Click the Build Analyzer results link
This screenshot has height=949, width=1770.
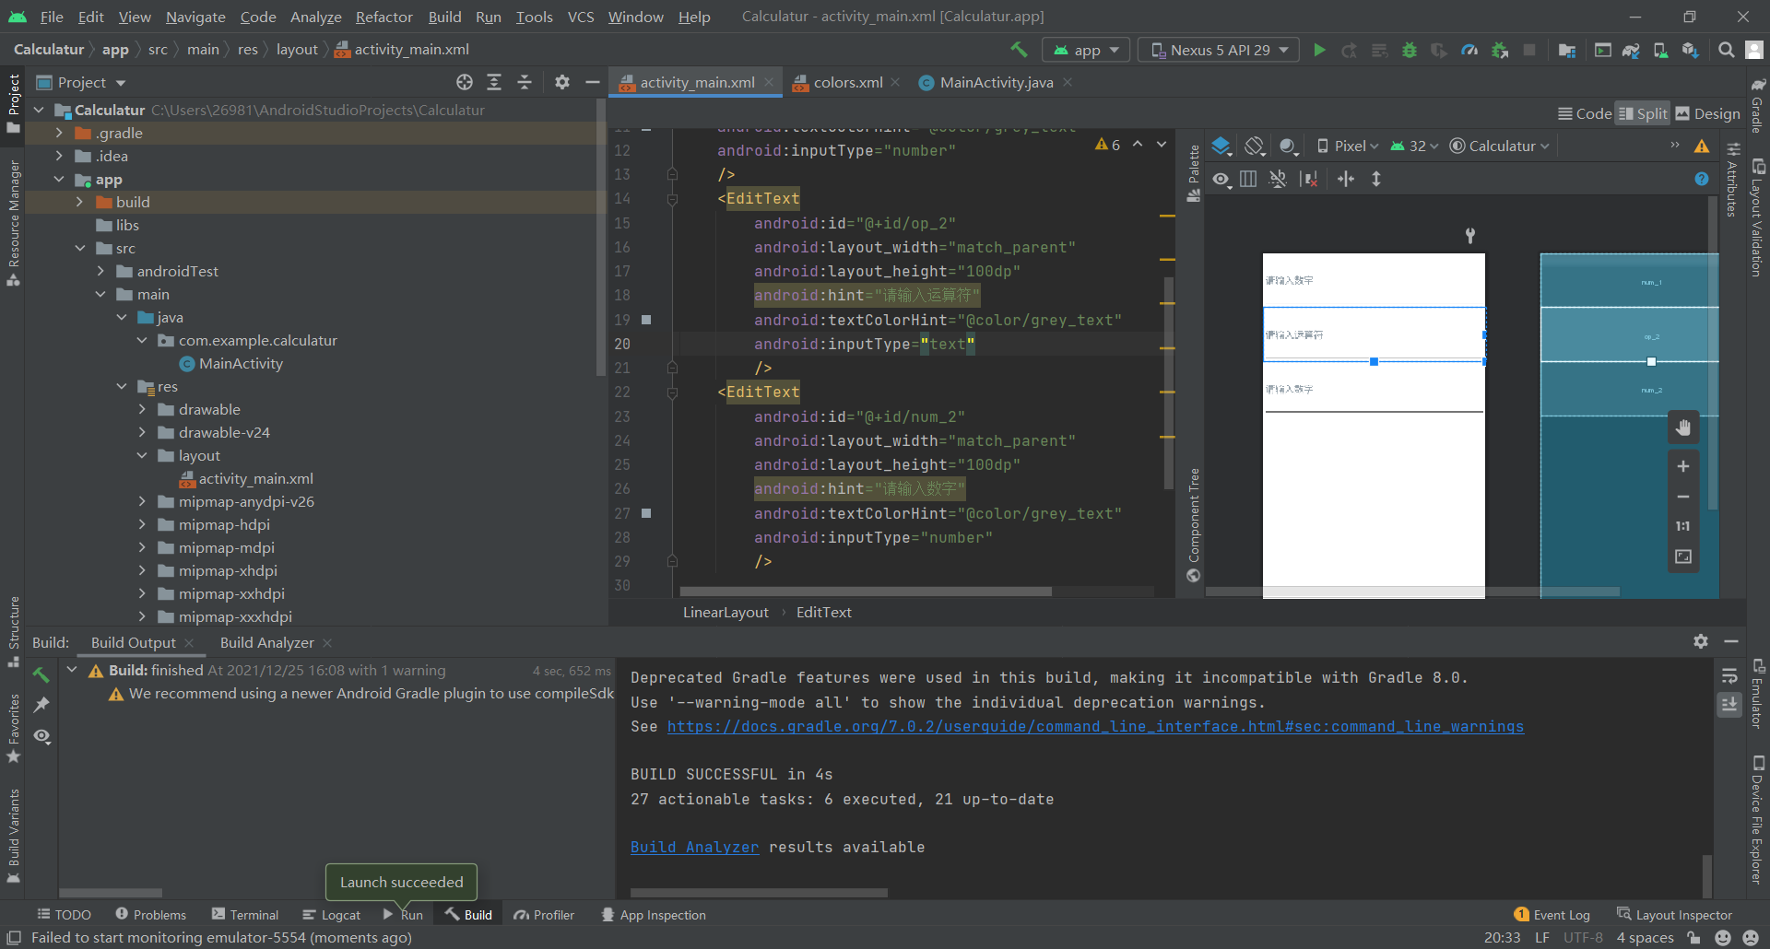(694, 847)
